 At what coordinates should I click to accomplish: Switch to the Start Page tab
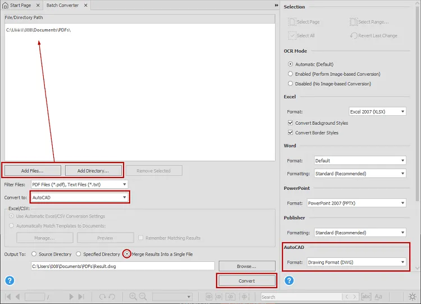coord(21,6)
